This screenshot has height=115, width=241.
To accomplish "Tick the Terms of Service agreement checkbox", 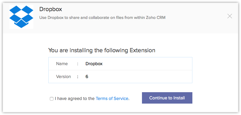I will (52, 99).
